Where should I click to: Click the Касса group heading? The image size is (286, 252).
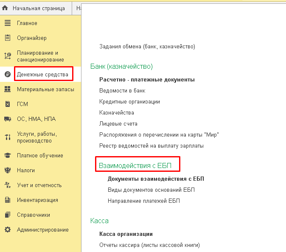click(99, 221)
